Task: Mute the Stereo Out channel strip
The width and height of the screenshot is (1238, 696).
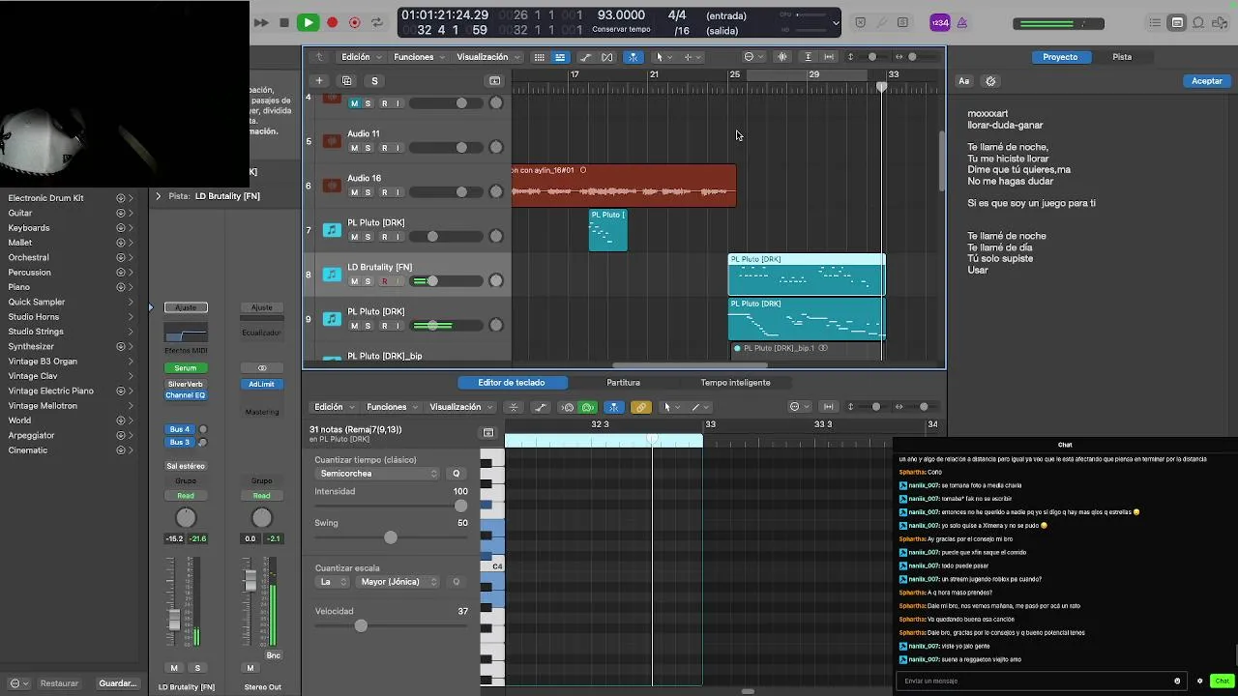Action: (x=251, y=668)
